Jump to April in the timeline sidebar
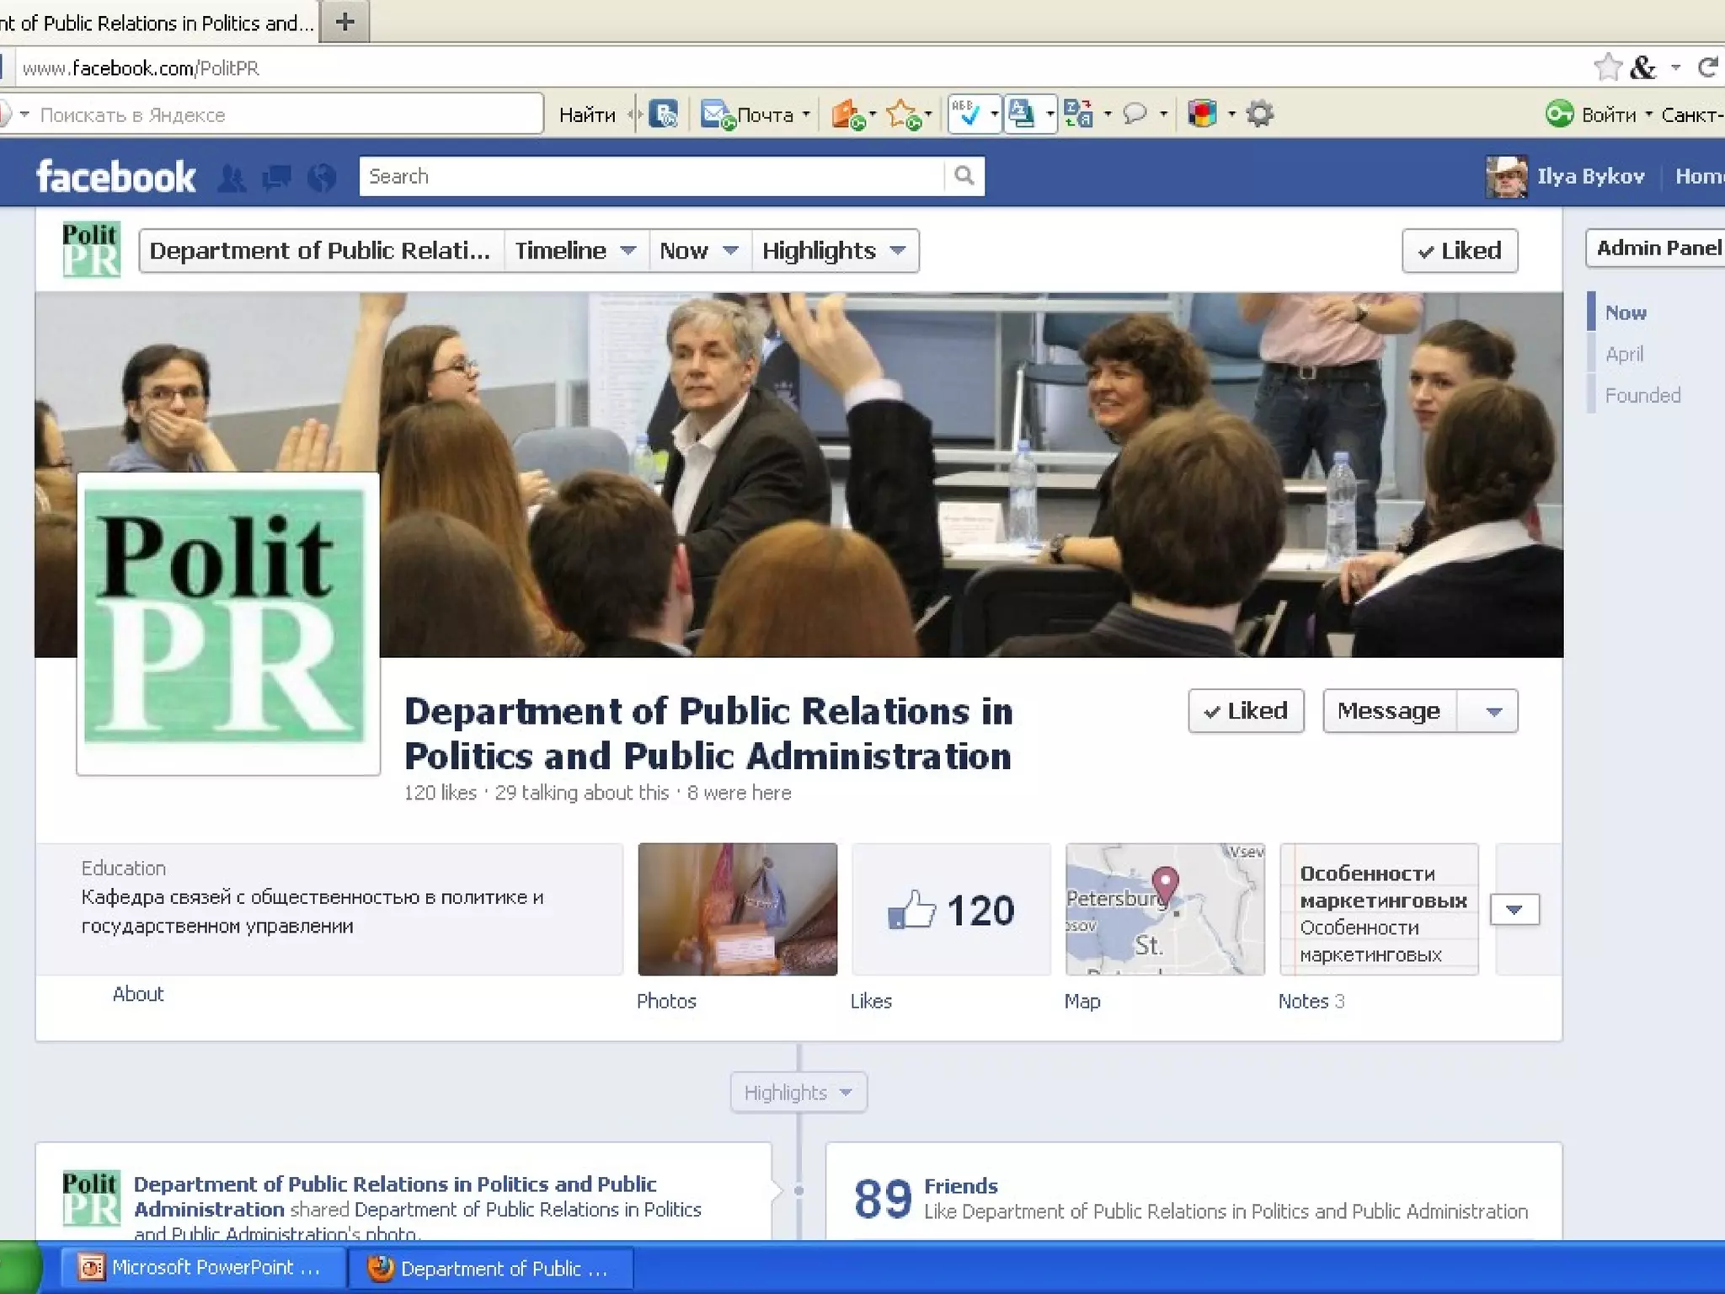The width and height of the screenshot is (1725, 1294). tap(1624, 354)
